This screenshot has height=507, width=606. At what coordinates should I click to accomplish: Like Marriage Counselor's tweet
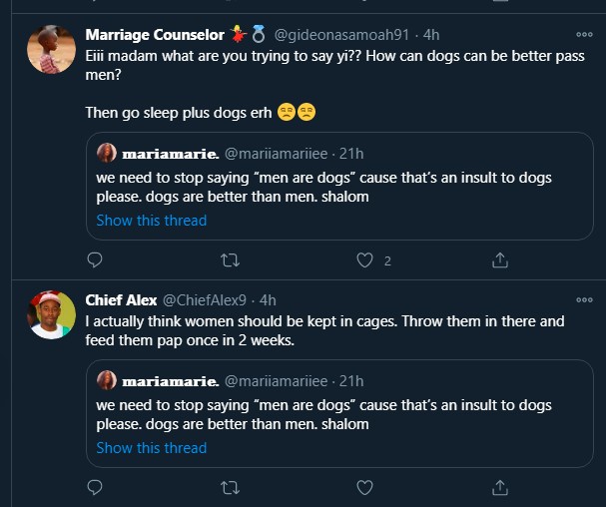365,260
